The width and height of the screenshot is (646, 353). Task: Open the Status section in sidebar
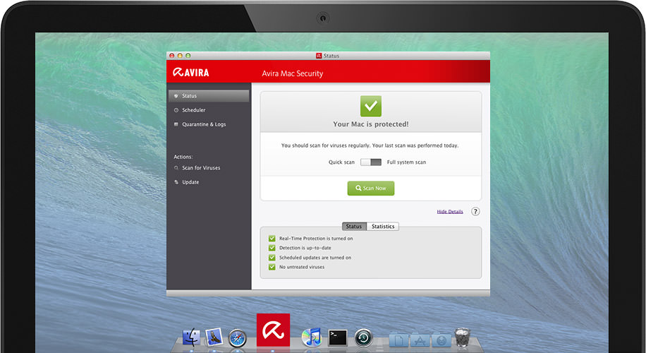tap(209, 96)
